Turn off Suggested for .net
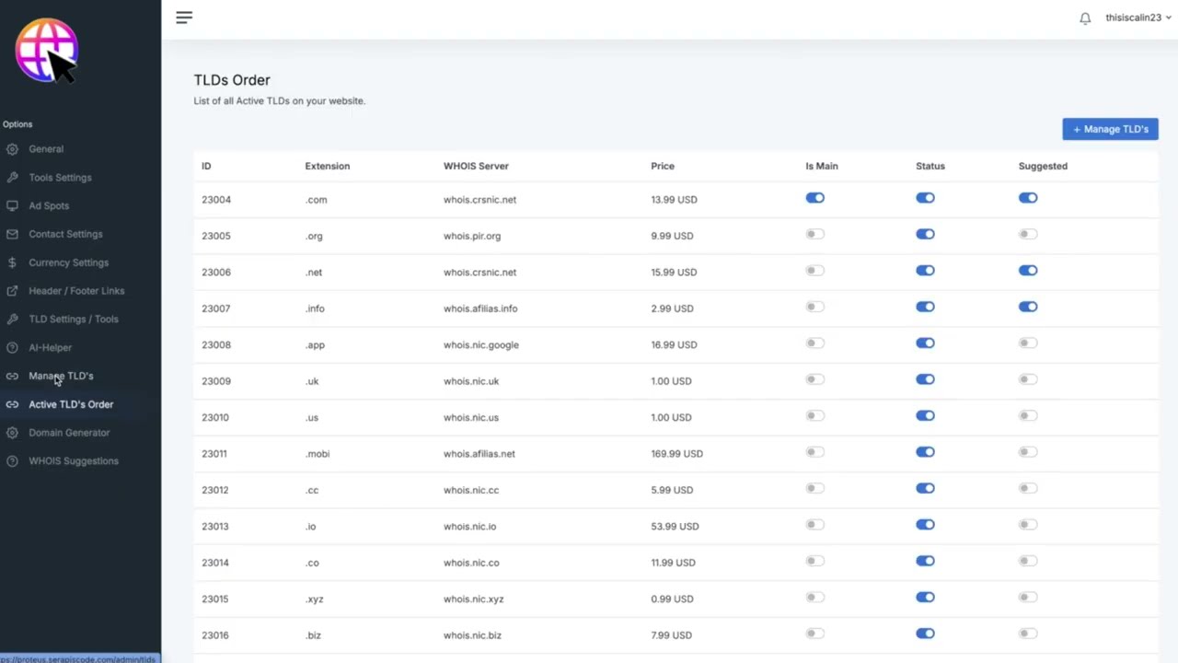The image size is (1178, 663). click(1028, 271)
